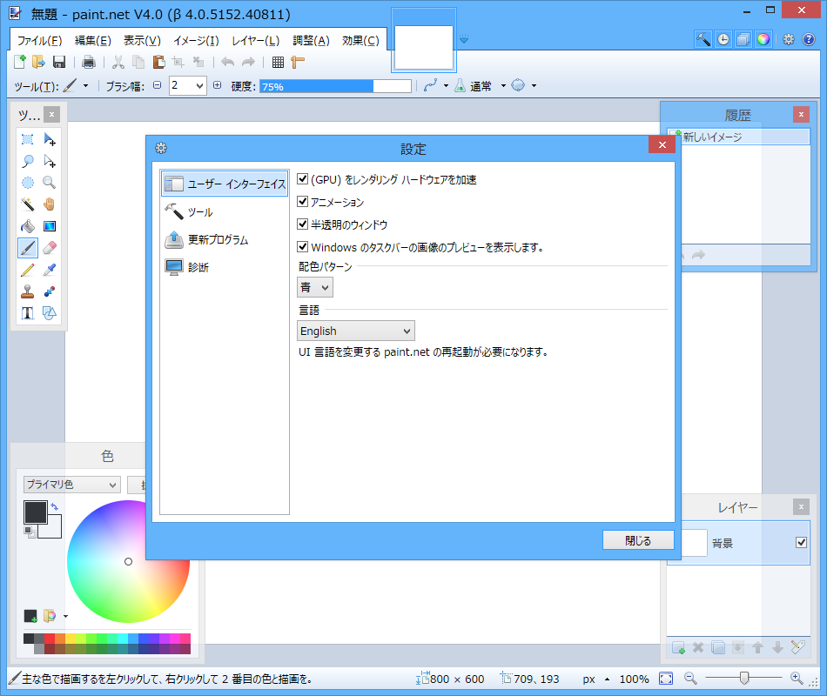This screenshot has height=696, width=827.
Task: Select the Paint Bucket tool
Action: pyautogui.click(x=27, y=225)
